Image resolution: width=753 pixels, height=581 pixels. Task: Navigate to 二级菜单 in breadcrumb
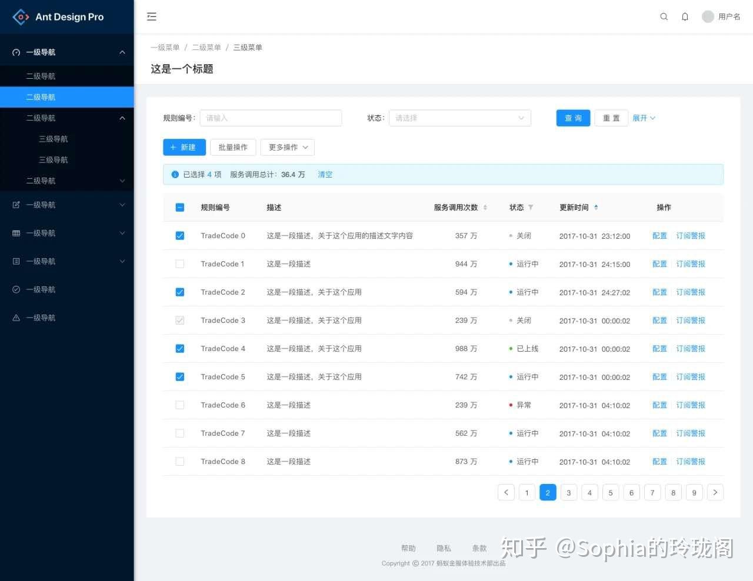(206, 47)
